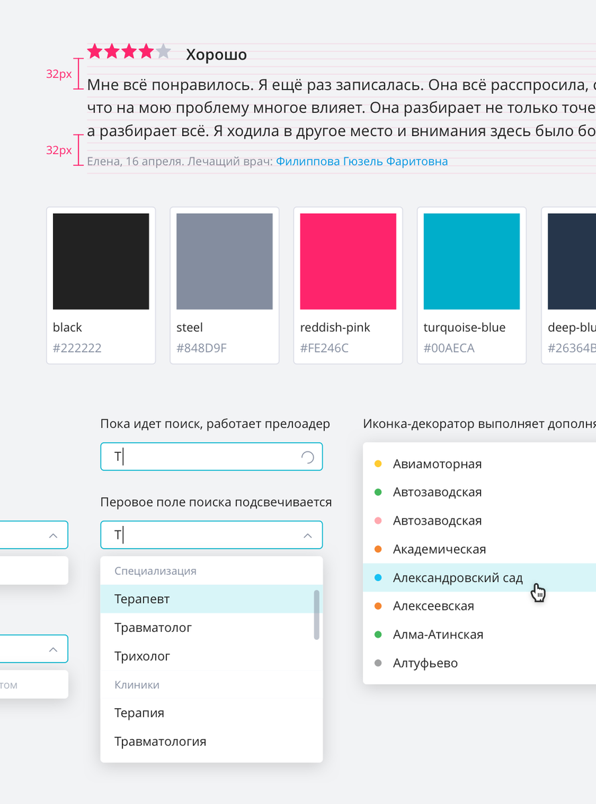Click the 'Клиники' group header
The width and height of the screenshot is (596, 804).
click(x=137, y=685)
